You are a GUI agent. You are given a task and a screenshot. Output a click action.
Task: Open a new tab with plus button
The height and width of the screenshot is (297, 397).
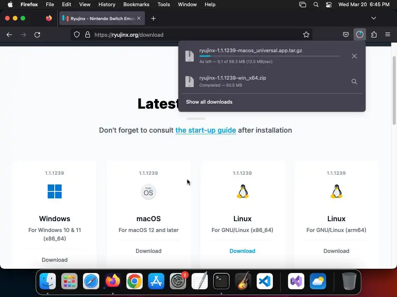click(153, 19)
